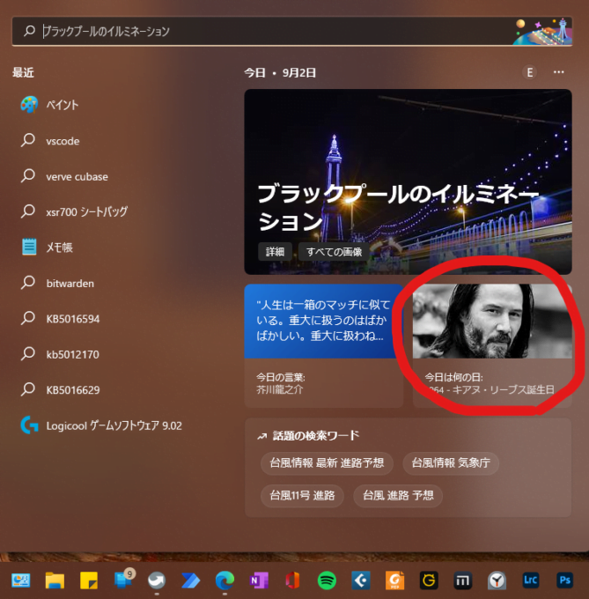Launch Lightroom Classic from the taskbar
The width and height of the screenshot is (589, 599).
coord(531,580)
